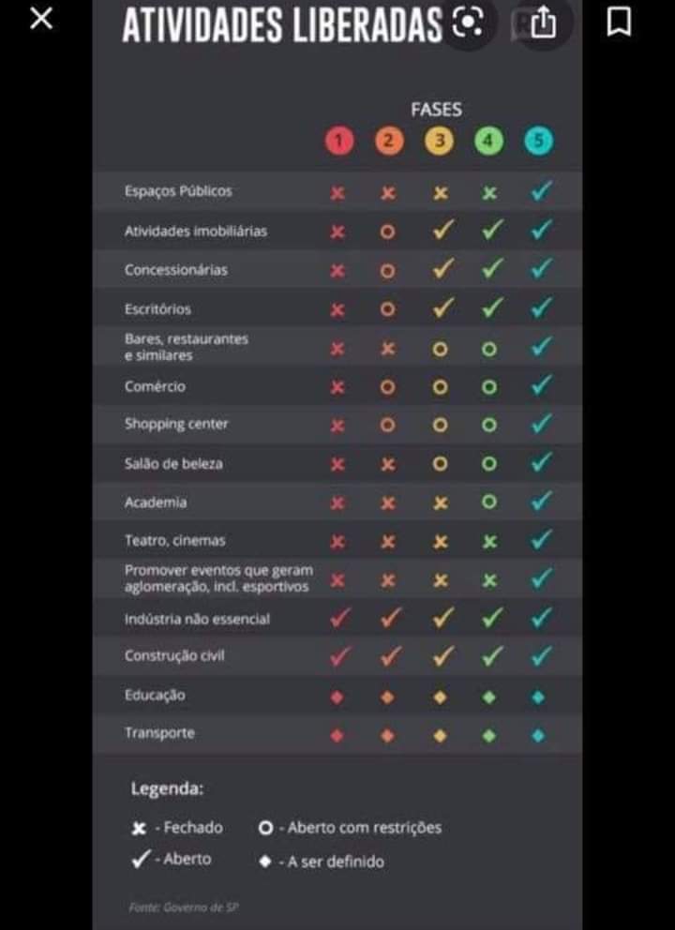Click Educação phase 1 red diamond
This screenshot has width=675, height=930.
pos(337,697)
